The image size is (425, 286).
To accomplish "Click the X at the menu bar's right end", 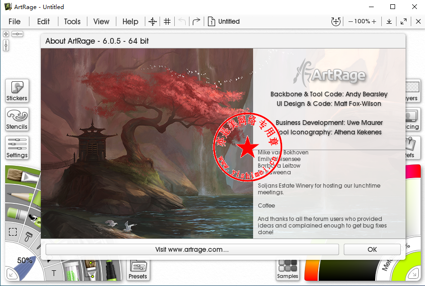I will coord(418,21).
